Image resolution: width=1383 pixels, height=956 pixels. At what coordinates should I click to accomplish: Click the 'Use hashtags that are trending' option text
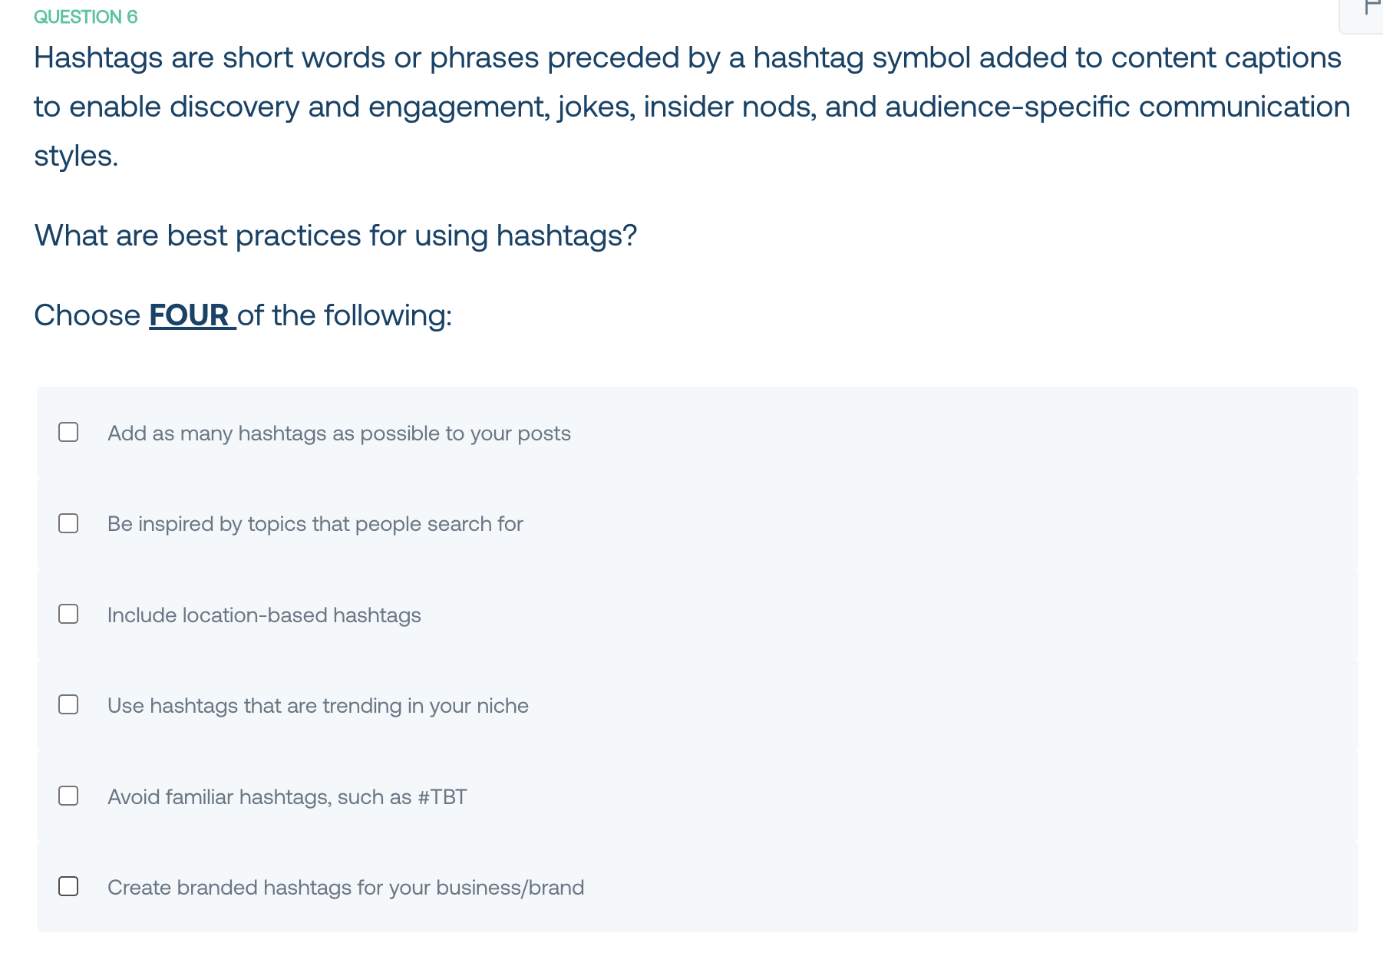pos(318,706)
